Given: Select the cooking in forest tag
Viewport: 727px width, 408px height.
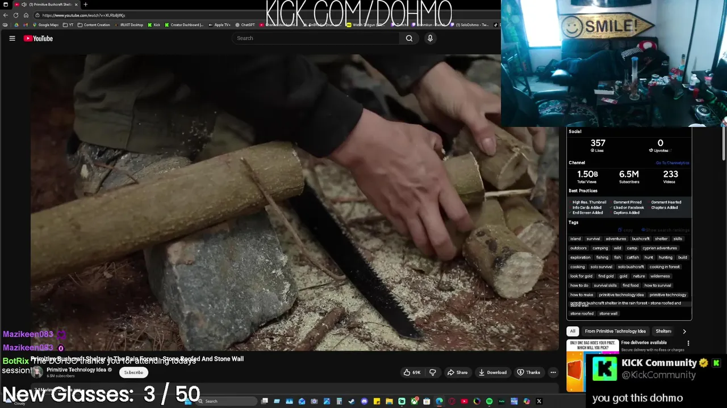Looking at the screenshot, I should pyautogui.click(x=665, y=267).
